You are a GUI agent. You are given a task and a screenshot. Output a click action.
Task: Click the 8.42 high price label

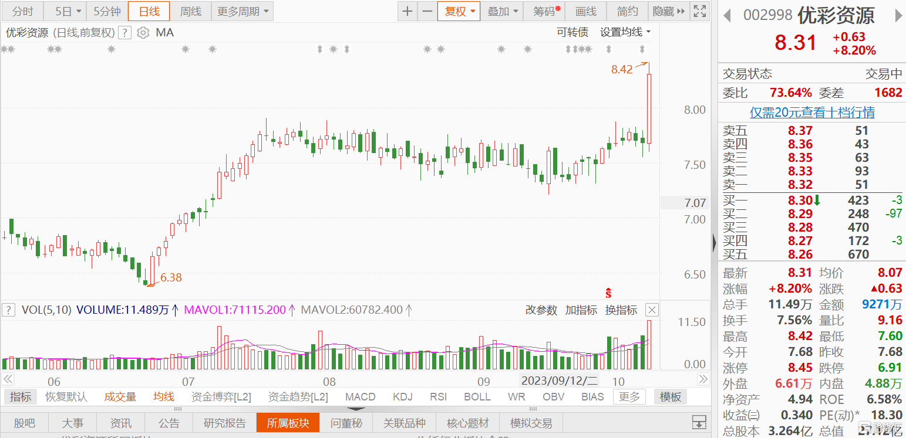coord(622,69)
